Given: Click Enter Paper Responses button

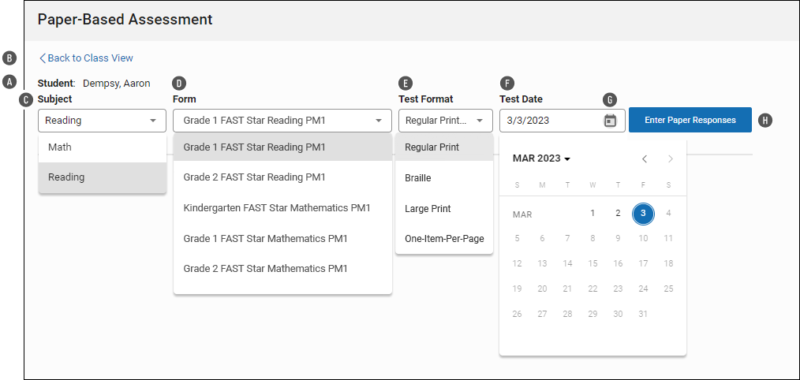Looking at the screenshot, I should pos(690,120).
